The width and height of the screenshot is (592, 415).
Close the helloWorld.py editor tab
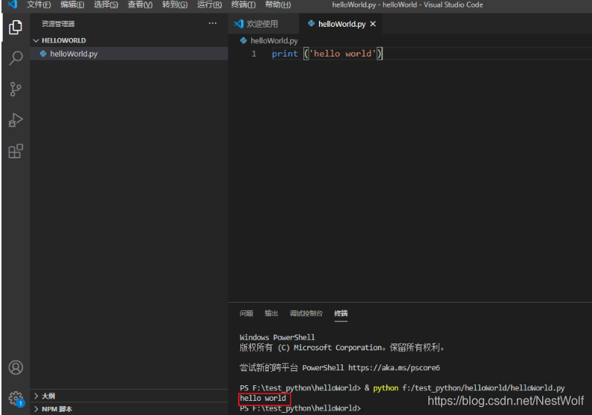pos(373,24)
